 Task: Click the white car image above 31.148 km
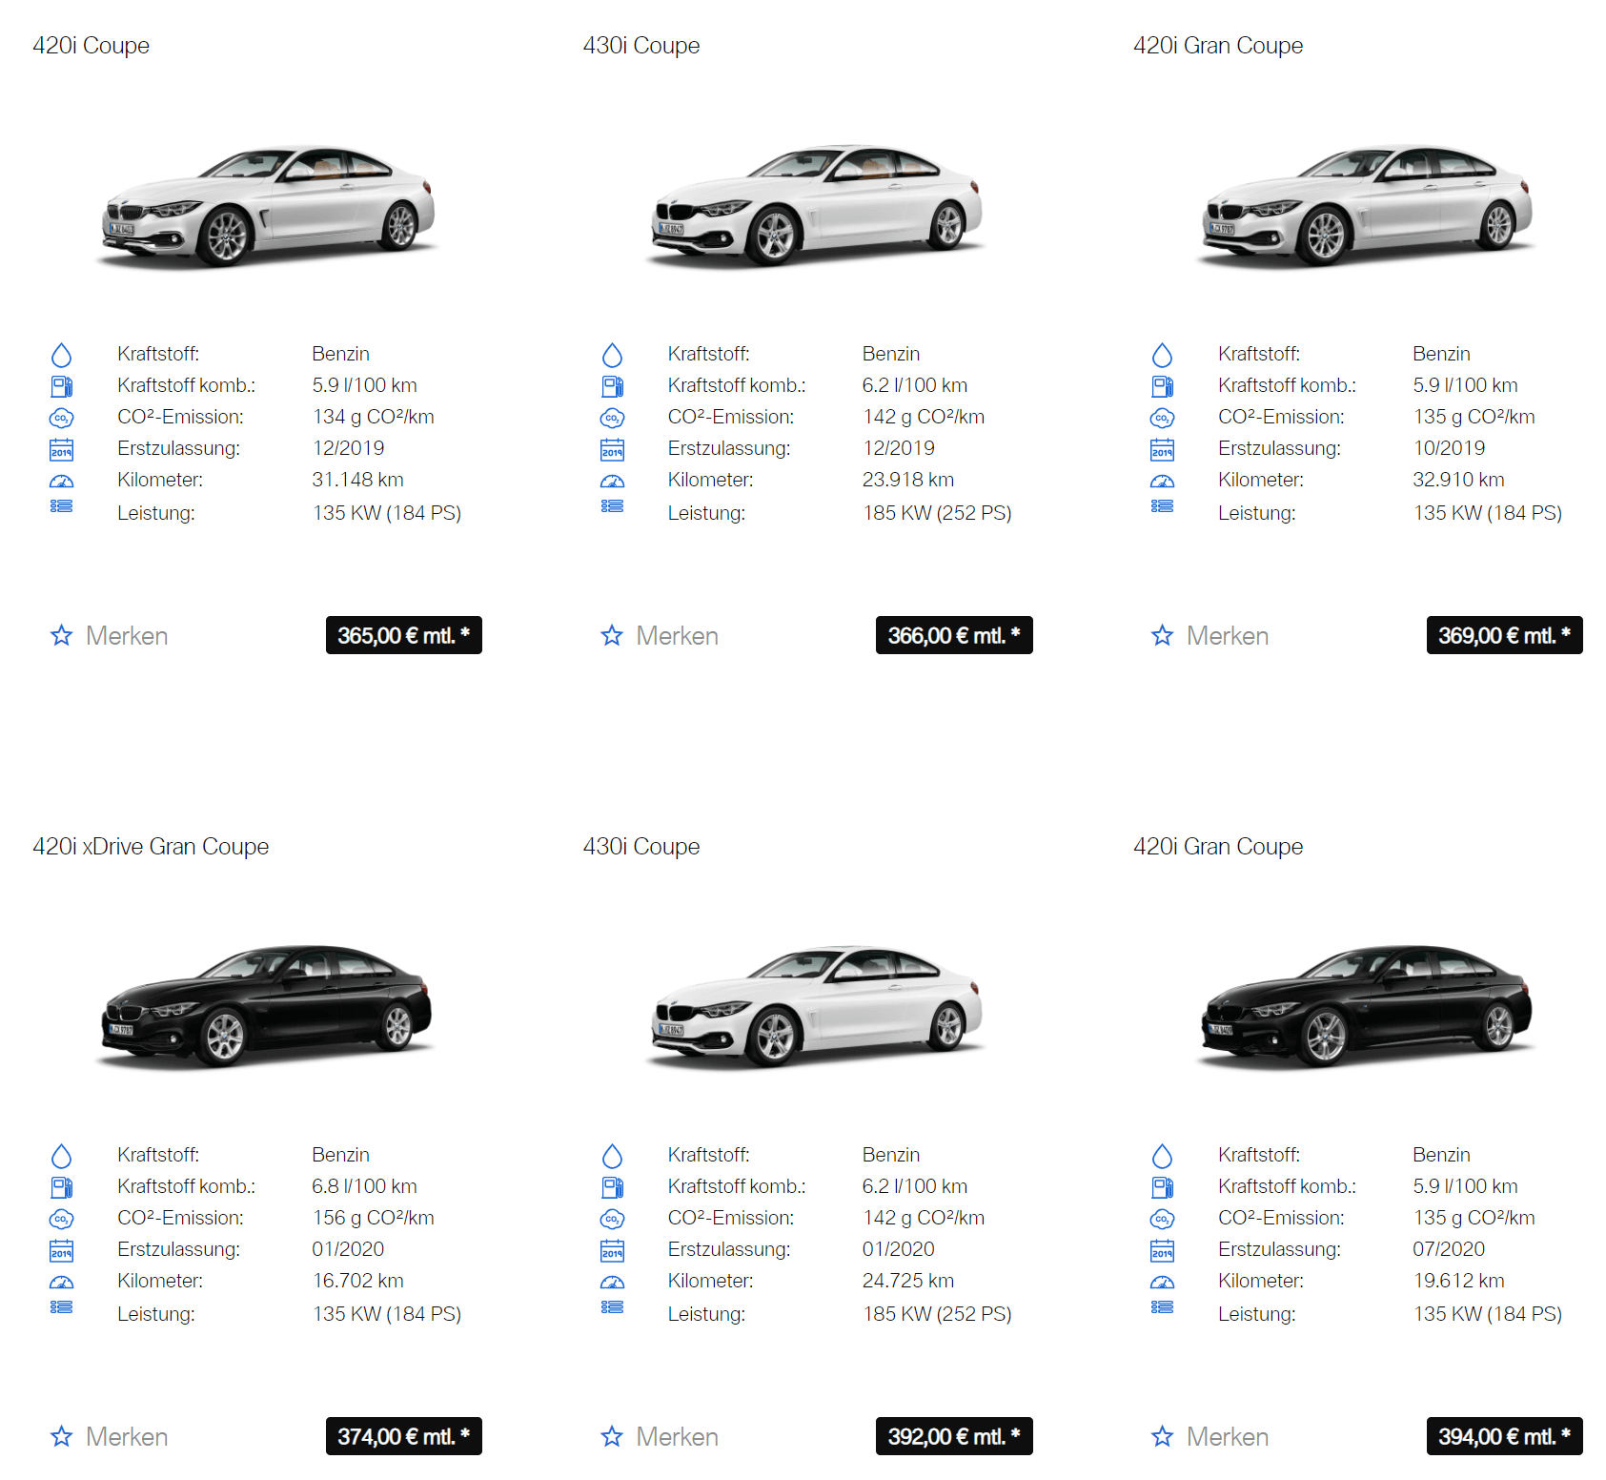click(268, 206)
